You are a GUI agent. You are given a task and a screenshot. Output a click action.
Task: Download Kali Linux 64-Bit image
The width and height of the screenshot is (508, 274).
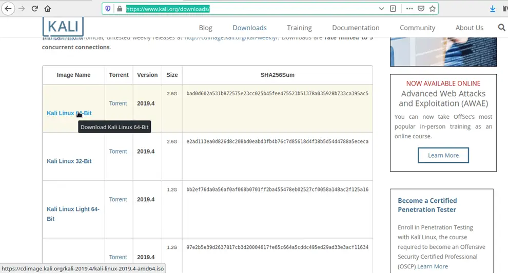coord(69,113)
